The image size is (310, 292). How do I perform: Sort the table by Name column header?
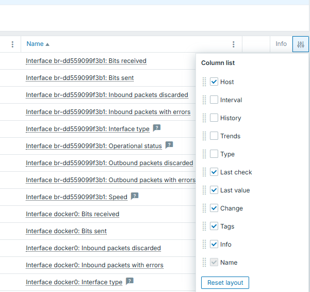[35, 44]
